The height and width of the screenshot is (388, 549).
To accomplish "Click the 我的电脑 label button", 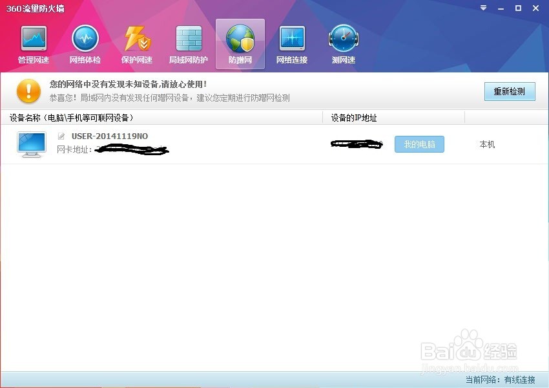I will click(x=419, y=144).
